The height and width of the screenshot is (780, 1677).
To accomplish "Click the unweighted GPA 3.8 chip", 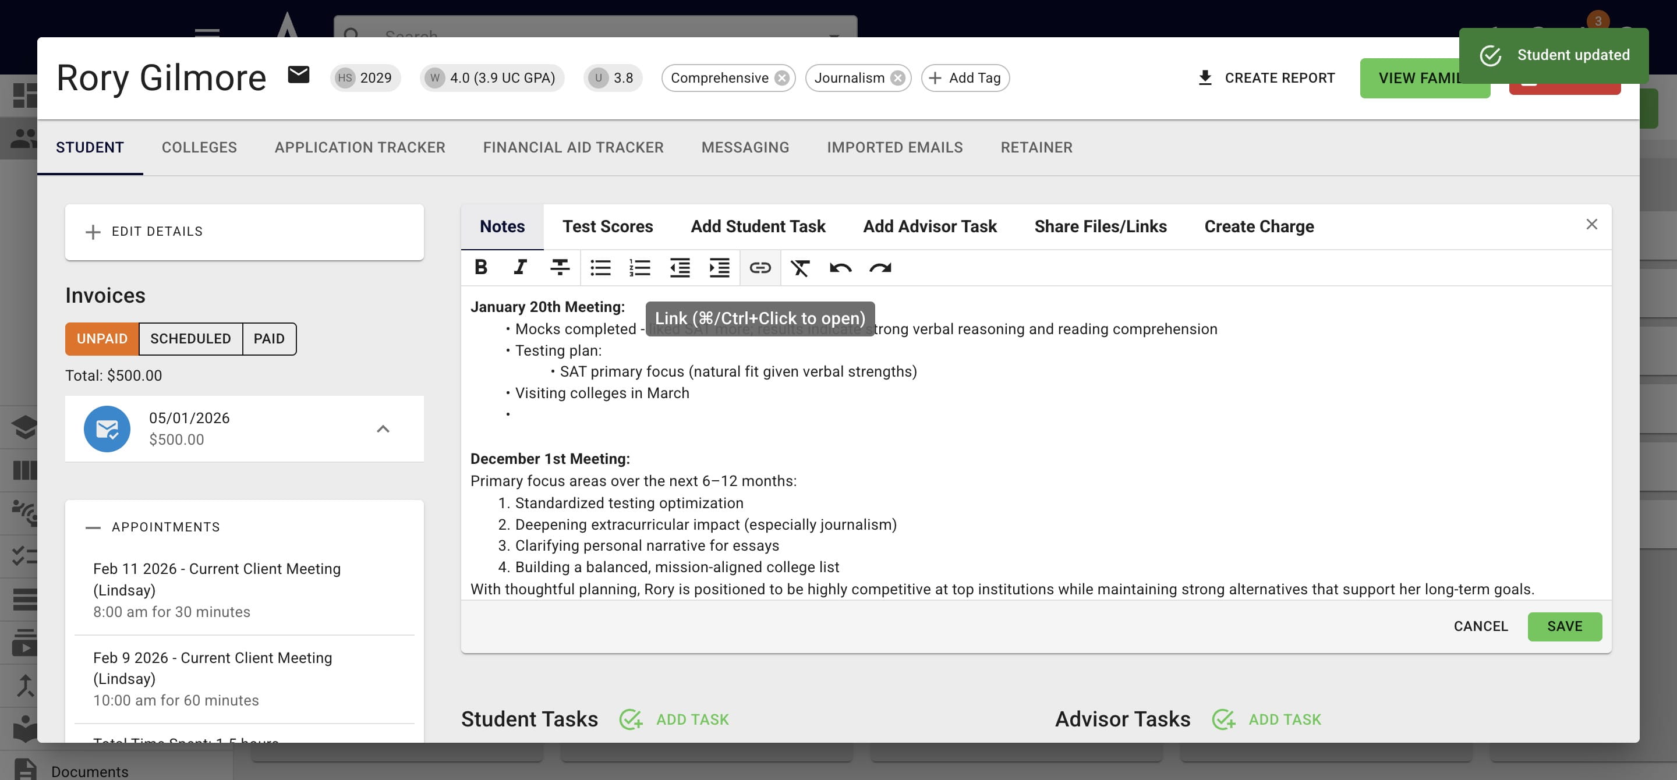I will 613,78.
